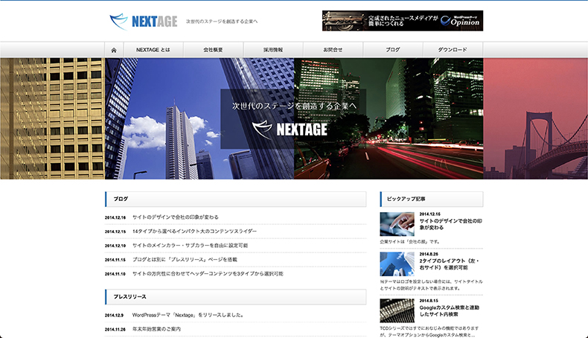The height and width of the screenshot is (338, 588).
Task: Click the ブログ section heading
Action: (235, 200)
